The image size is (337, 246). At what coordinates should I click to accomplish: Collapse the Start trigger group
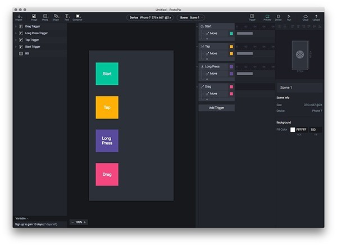click(202, 26)
